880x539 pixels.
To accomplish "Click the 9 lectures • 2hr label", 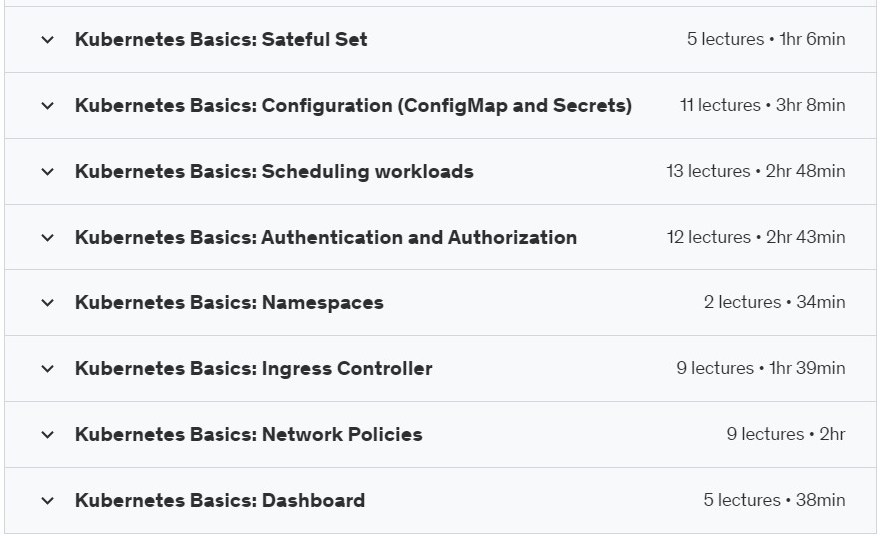I will point(786,434).
